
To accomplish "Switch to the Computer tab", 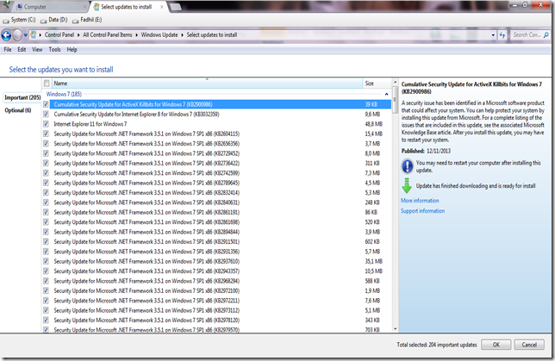I will coord(50,7).
